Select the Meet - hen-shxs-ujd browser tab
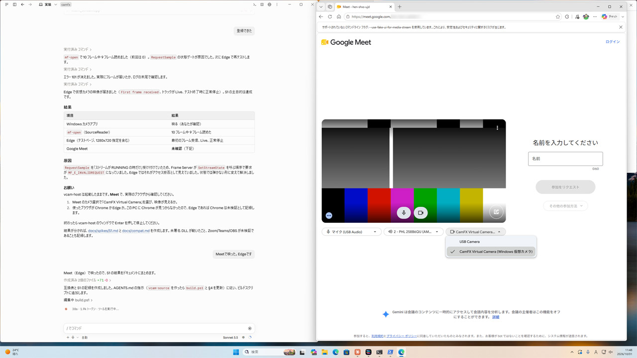The image size is (637, 358). tap(365, 7)
